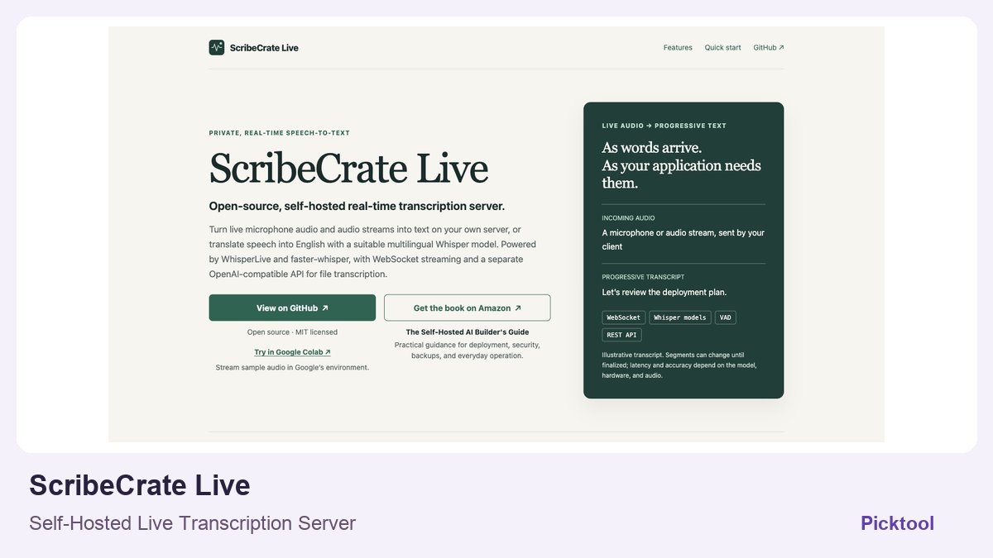Open the GitHub link in the header

[x=769, y=48]
